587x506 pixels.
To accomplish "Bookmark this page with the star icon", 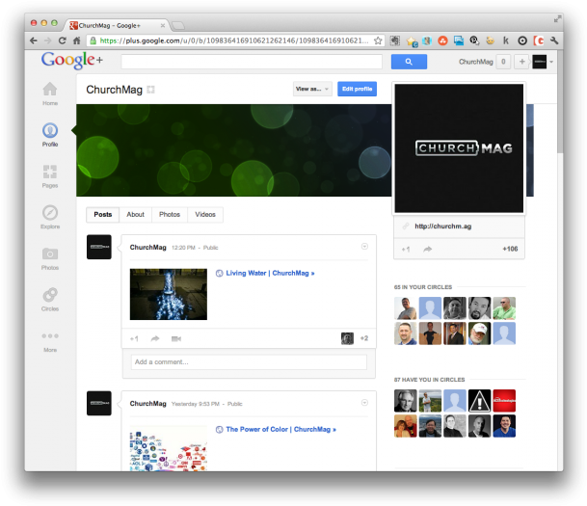I will tap(379, 40).
